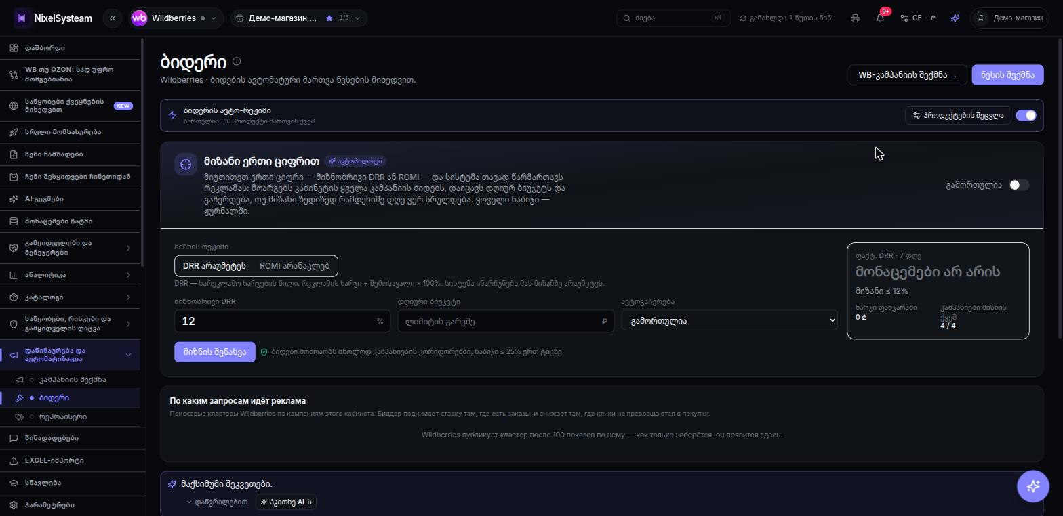Click the მიზანი ≤ 12% text

coord(881,291)
